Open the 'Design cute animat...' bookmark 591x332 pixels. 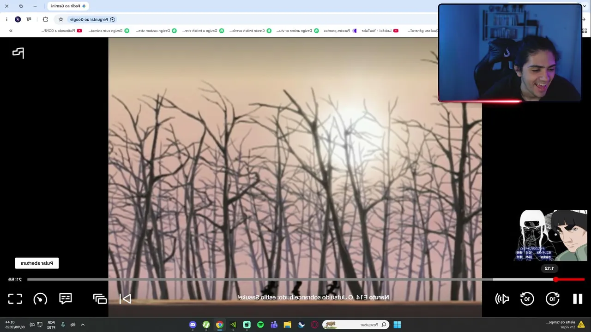109,31
